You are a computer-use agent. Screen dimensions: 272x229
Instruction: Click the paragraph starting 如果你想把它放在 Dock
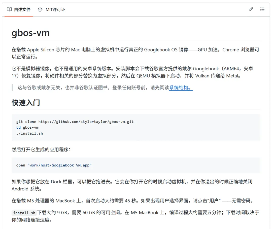(132, 185)
